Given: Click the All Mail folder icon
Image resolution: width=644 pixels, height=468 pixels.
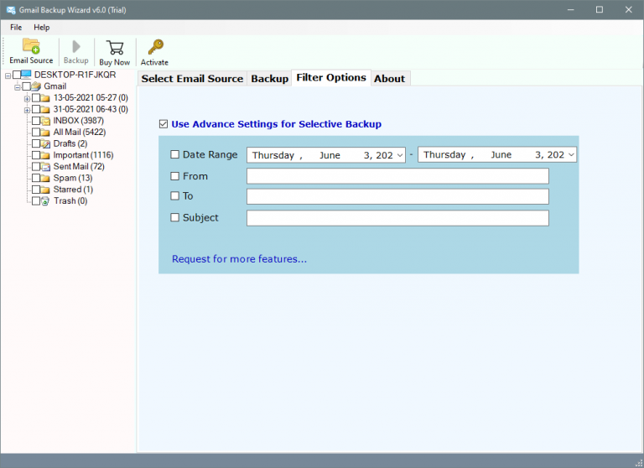Looking at the screenshot, I should tap(45, 133).
